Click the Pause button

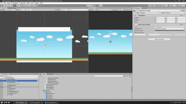[91, 5]
